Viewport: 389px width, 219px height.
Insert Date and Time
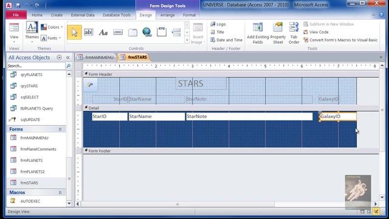227,40
